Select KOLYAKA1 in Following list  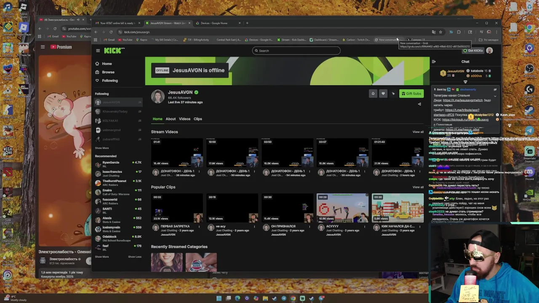click(x=118, y=121)
